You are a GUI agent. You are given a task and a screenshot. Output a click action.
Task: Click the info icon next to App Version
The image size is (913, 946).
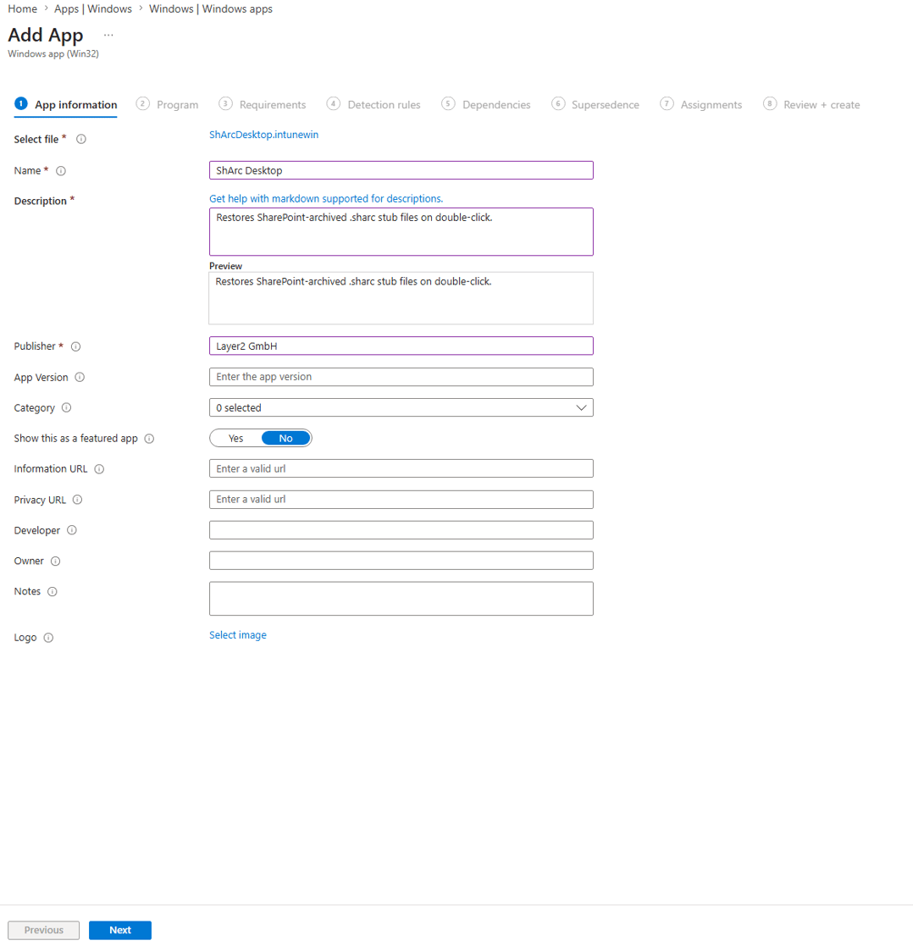[x=80, y=377]
